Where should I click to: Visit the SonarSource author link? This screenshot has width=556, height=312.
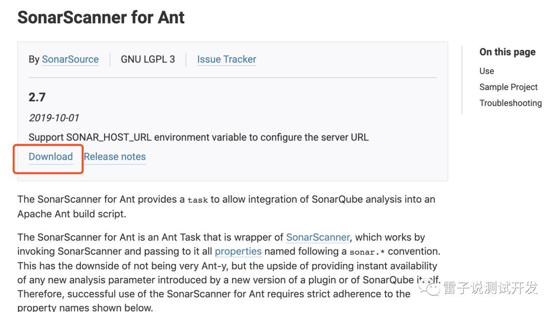click(70, 59)
